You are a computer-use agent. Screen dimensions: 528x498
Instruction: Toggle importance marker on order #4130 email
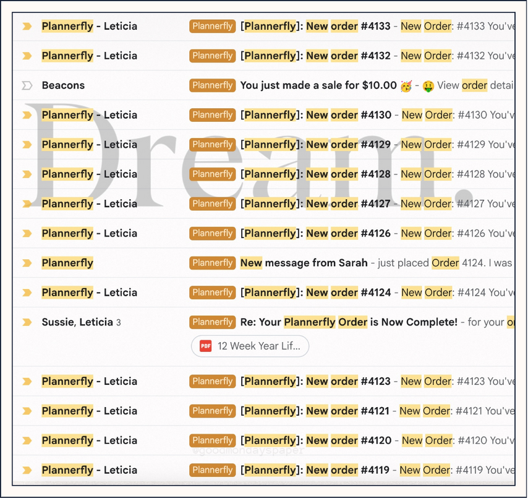27,115
